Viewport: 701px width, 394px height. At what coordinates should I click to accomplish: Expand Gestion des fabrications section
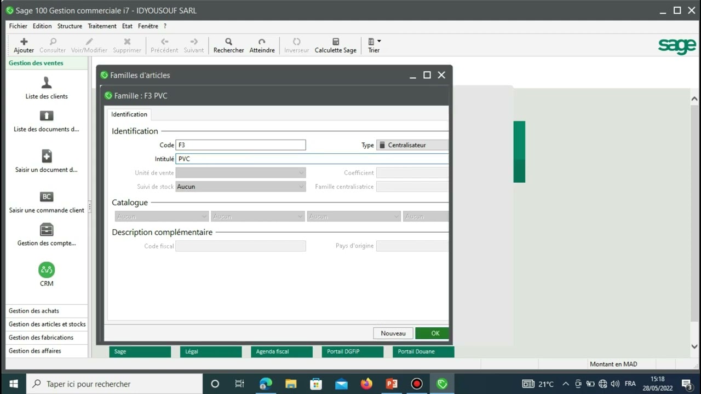pos(47,338)
